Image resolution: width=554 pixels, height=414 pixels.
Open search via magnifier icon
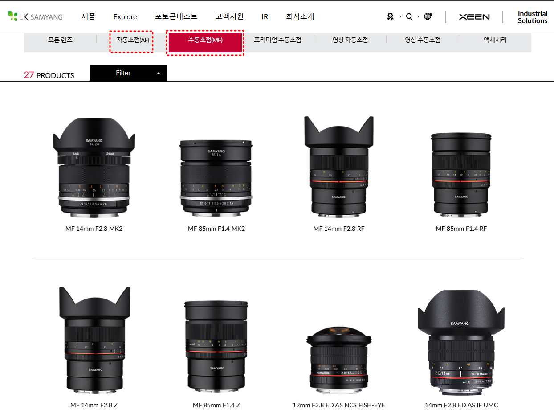409,16
